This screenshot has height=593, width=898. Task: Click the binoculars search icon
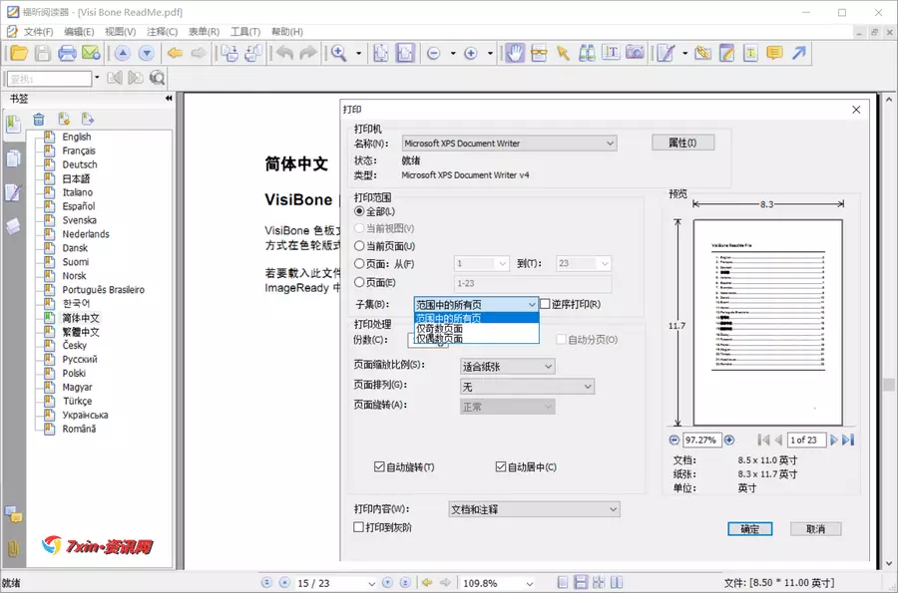pyautogui.click(x=587, y=53)
